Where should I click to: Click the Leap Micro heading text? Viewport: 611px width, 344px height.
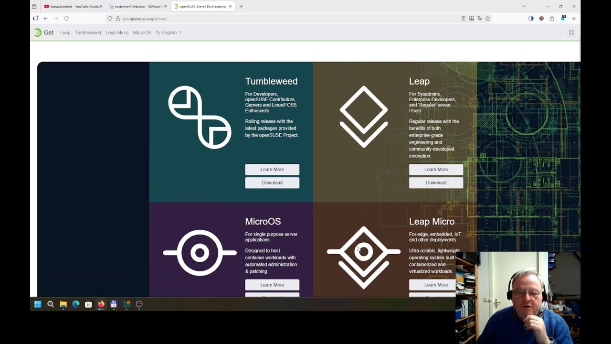pyautogui.click(x=432, y=221)
